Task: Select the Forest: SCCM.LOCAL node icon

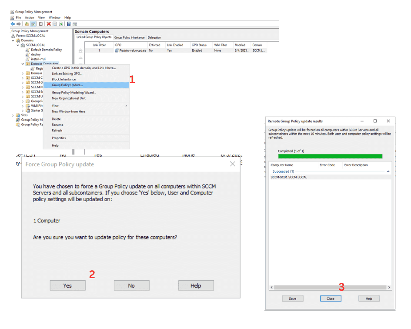Action: tap(12, 35)
